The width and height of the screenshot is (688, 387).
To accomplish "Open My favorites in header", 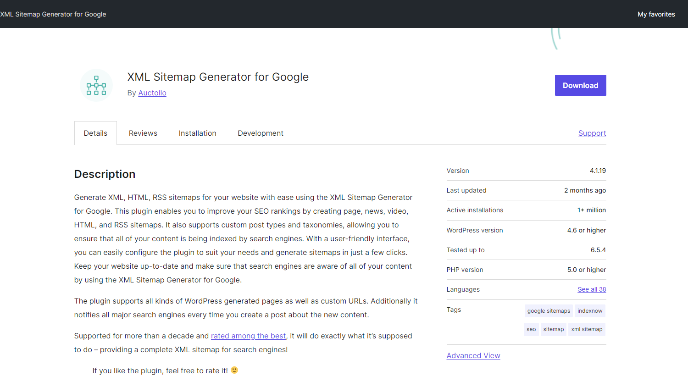I will click(656, 14).
